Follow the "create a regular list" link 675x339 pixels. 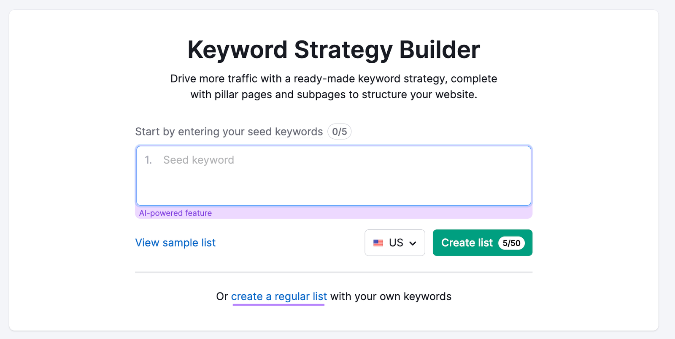coord(279,296)
